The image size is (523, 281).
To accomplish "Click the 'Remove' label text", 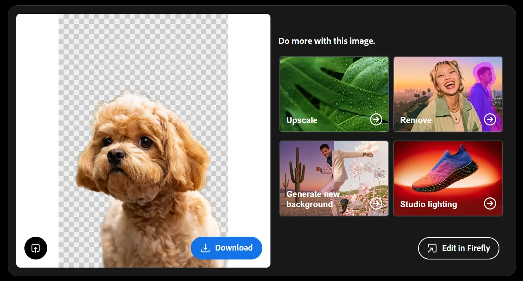I will [x=416, y=120].
